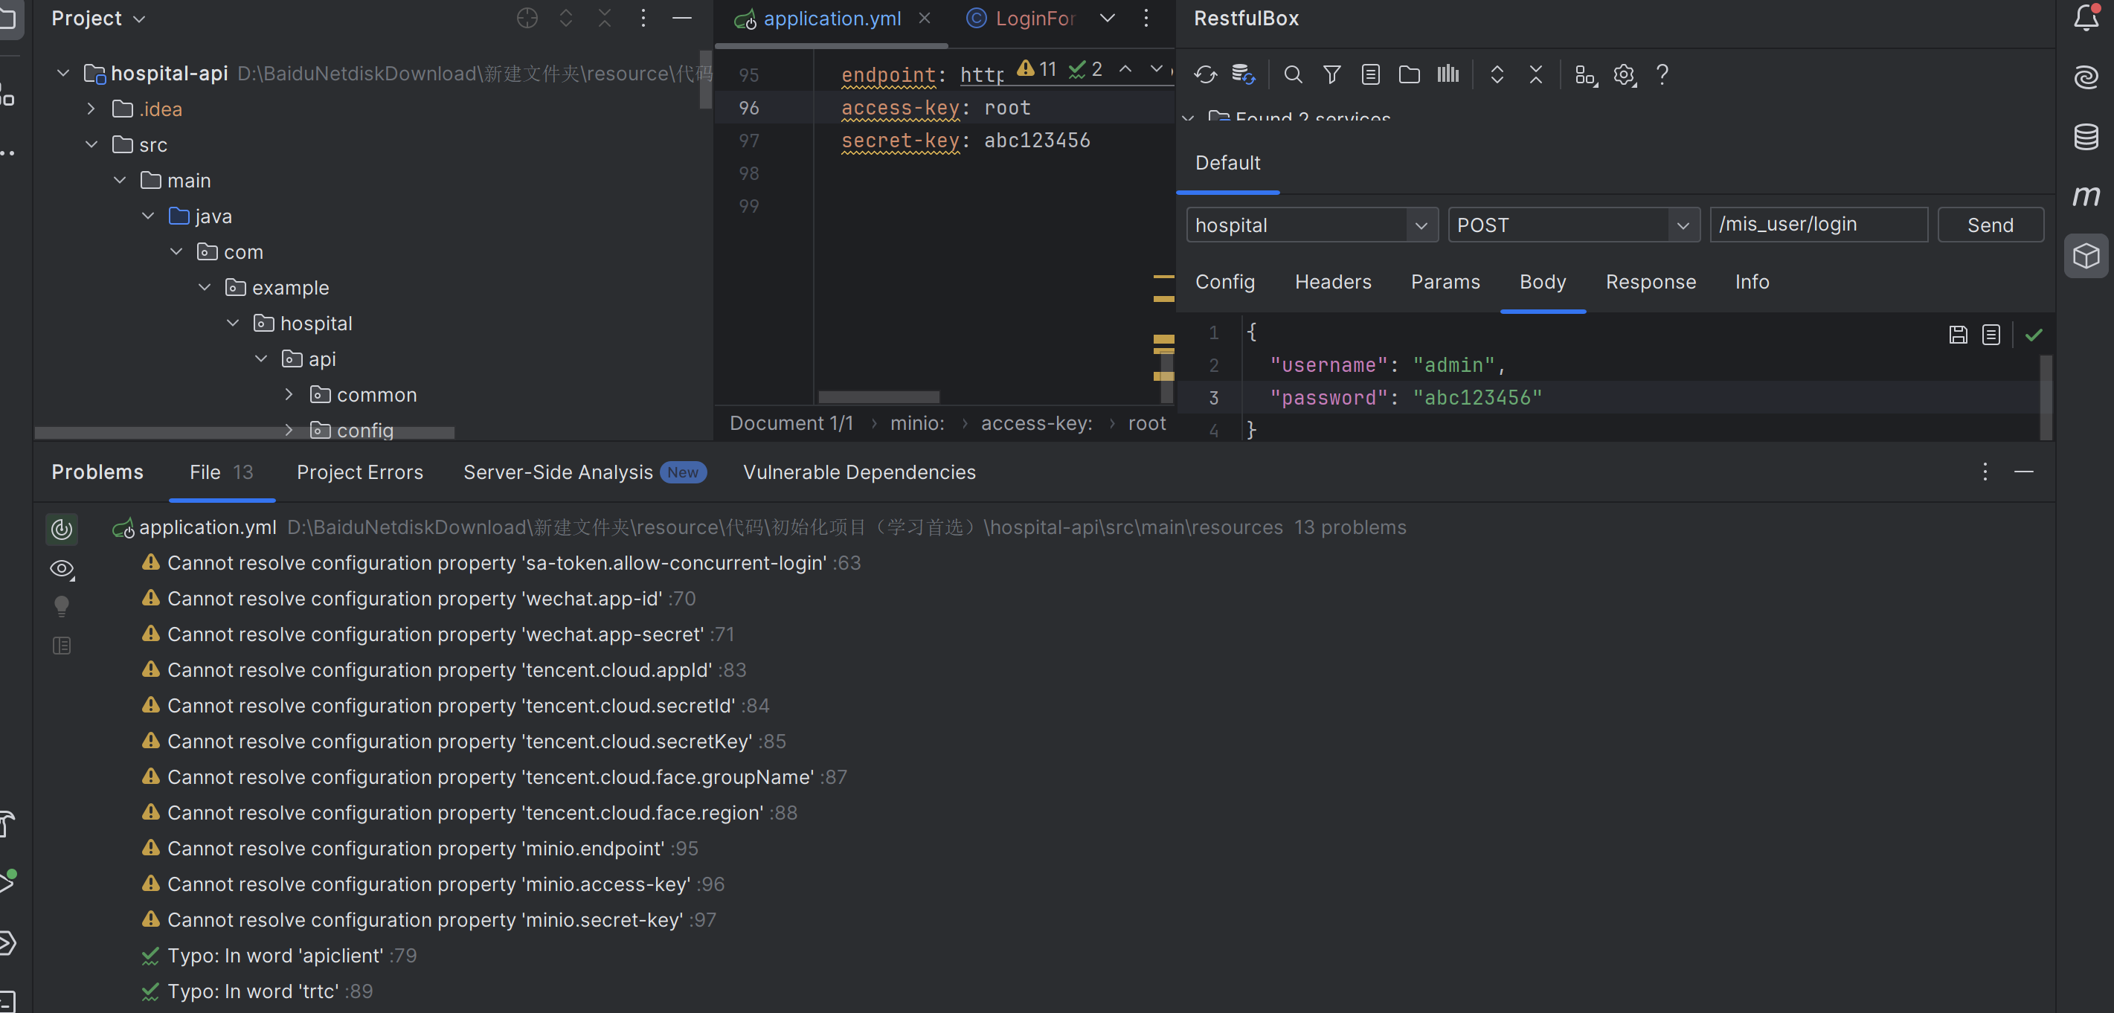The width and height of the screenshot is (2114, 1013).
Task: Click the RestfulBox cube sidebar icon
Action: tap(2086, 256)
